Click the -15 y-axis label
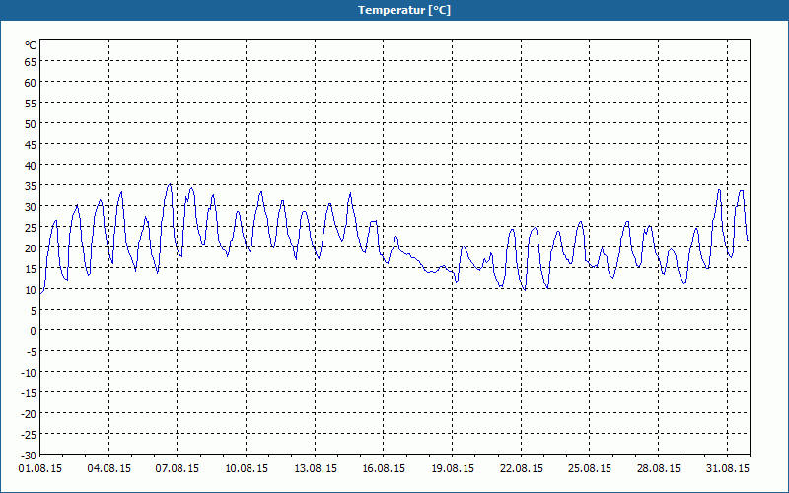The height and width of the screenshot is (493, 789). 30,392
